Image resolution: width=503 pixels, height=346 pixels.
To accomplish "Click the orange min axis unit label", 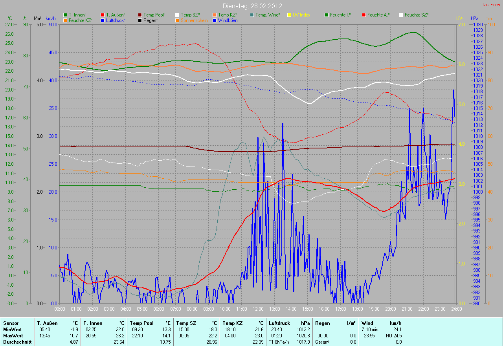I will (488, 18).
